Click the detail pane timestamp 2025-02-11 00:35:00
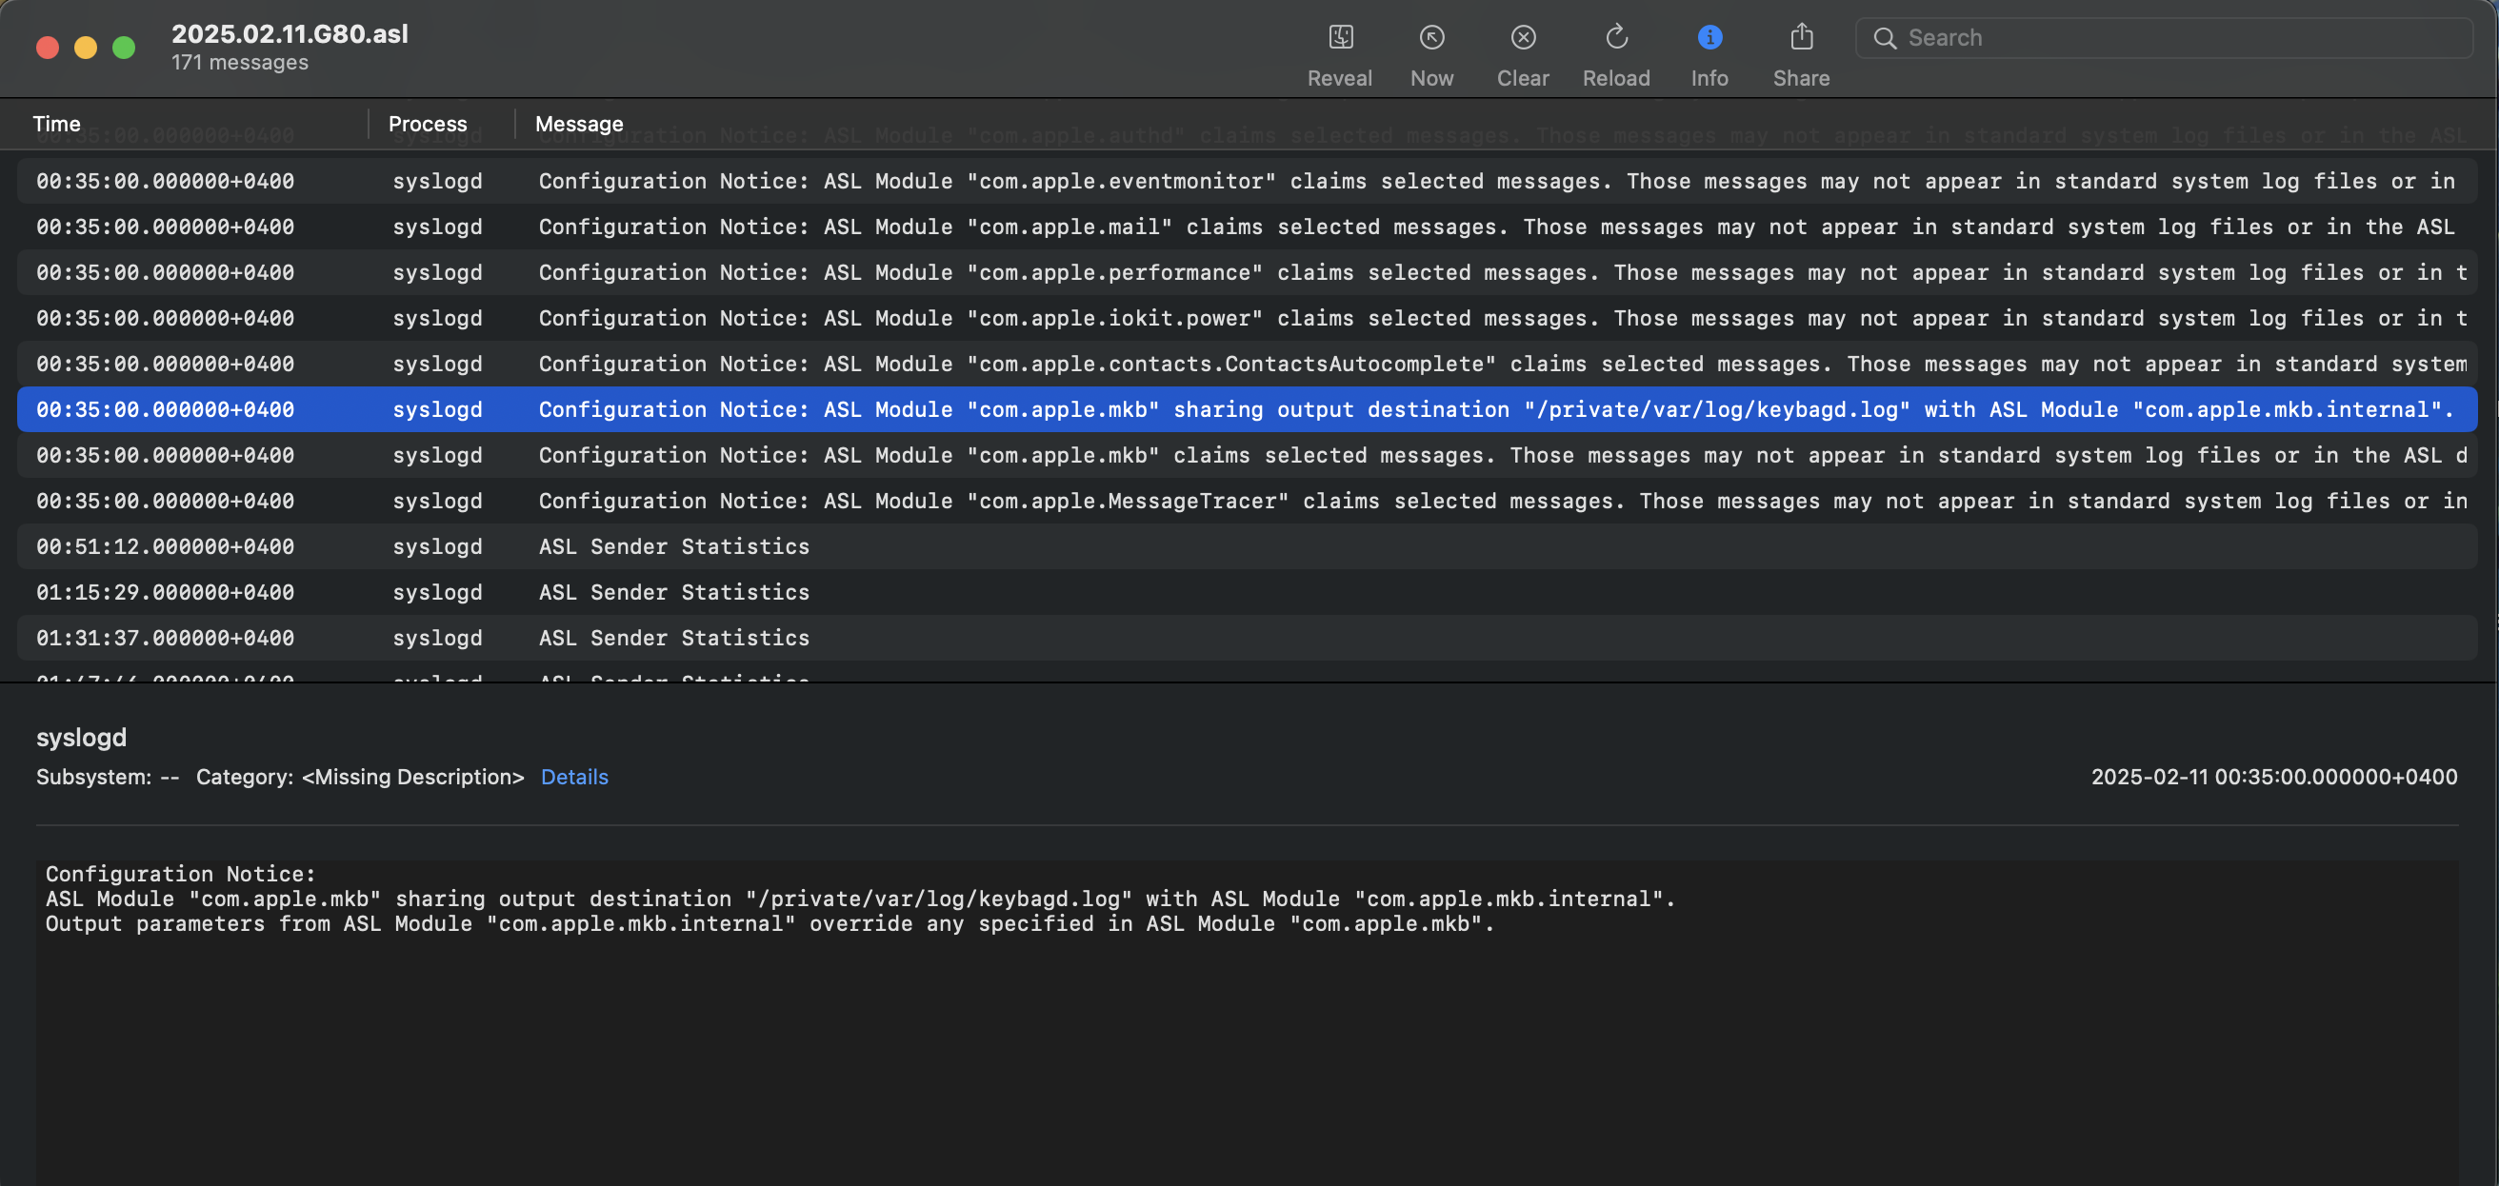Viewport: 2499px width, 1186px height. (2274, 777)
